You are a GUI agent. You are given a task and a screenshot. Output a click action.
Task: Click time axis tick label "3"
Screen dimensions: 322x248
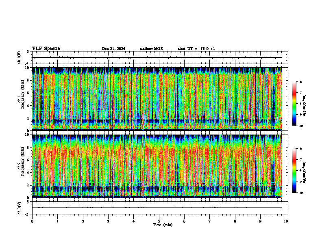[x=109, y=221]
